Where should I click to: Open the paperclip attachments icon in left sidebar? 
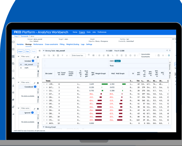coord(13,107)
